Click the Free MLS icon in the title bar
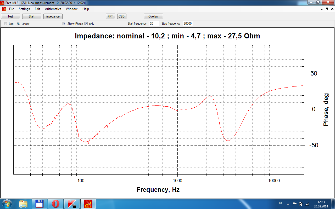Image resolution: width=335 pixels, height=209 pixels. pyautogui.click(x=2, y=3)
